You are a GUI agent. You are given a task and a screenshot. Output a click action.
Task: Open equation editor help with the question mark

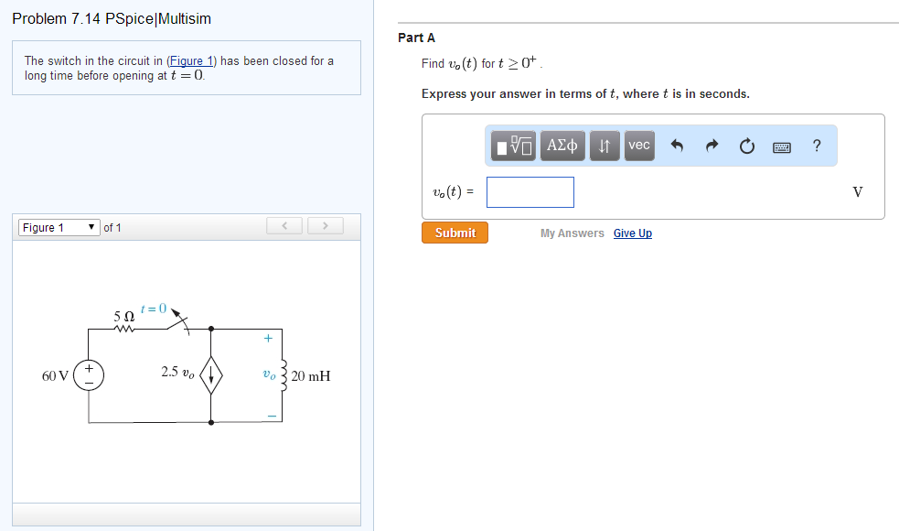pos(816,145)
